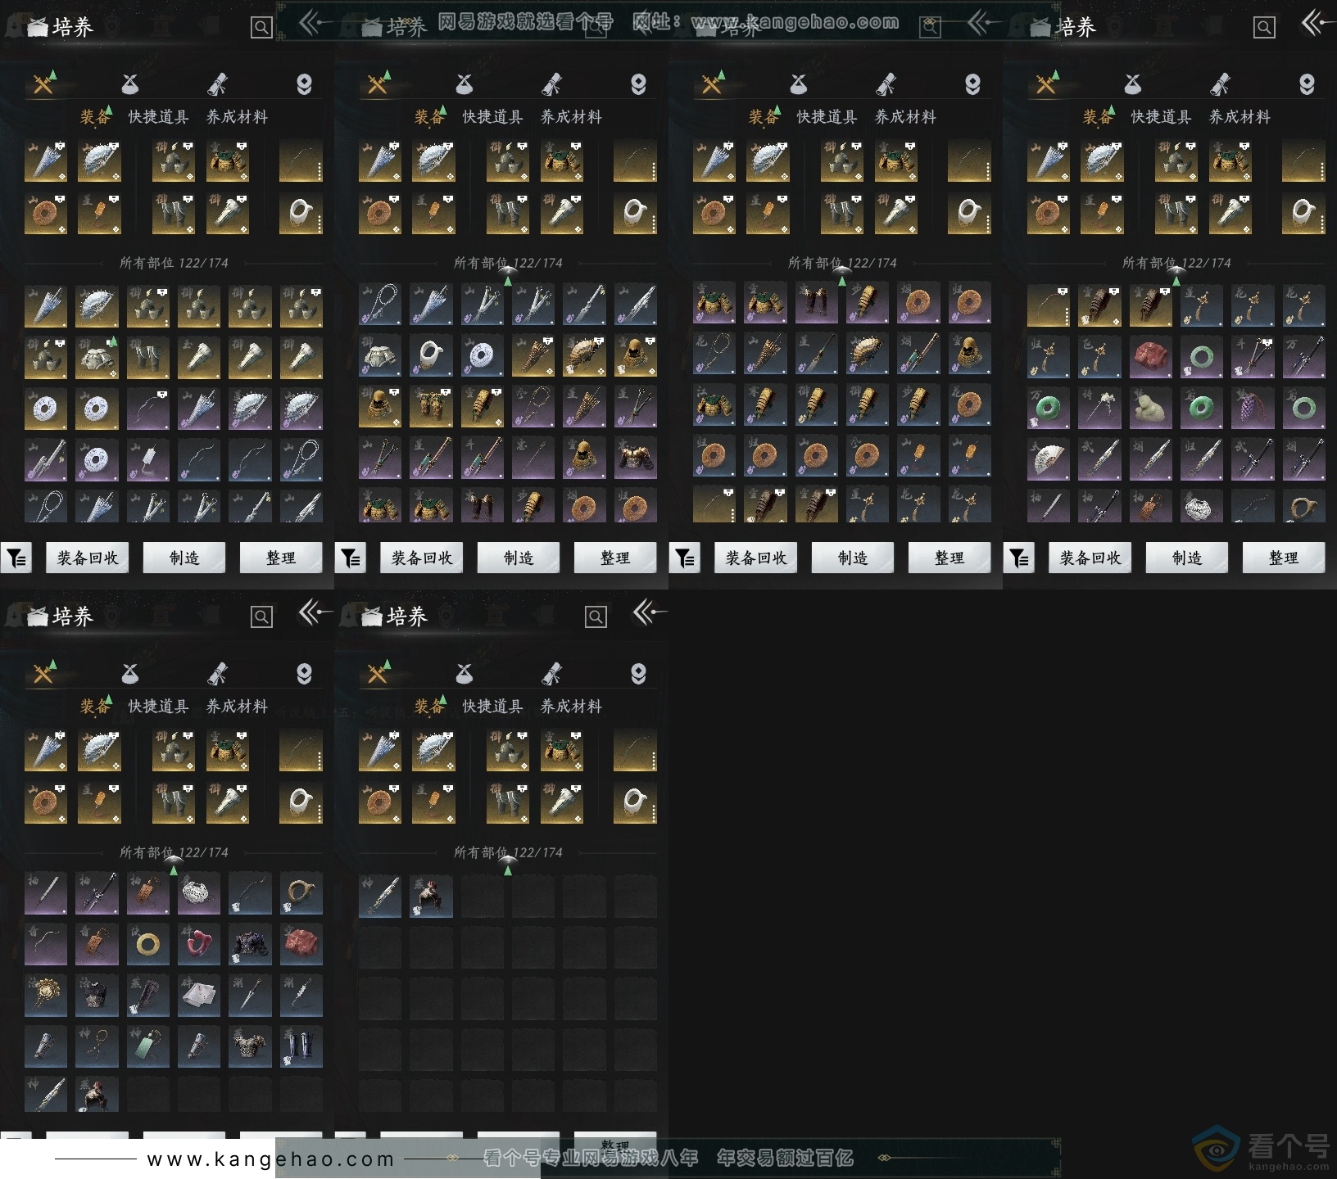
Task: Select equipped boots slot in top-left panel
Action: pos(174,214)
